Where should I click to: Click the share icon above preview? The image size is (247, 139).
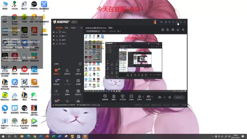tap(183, 30)
